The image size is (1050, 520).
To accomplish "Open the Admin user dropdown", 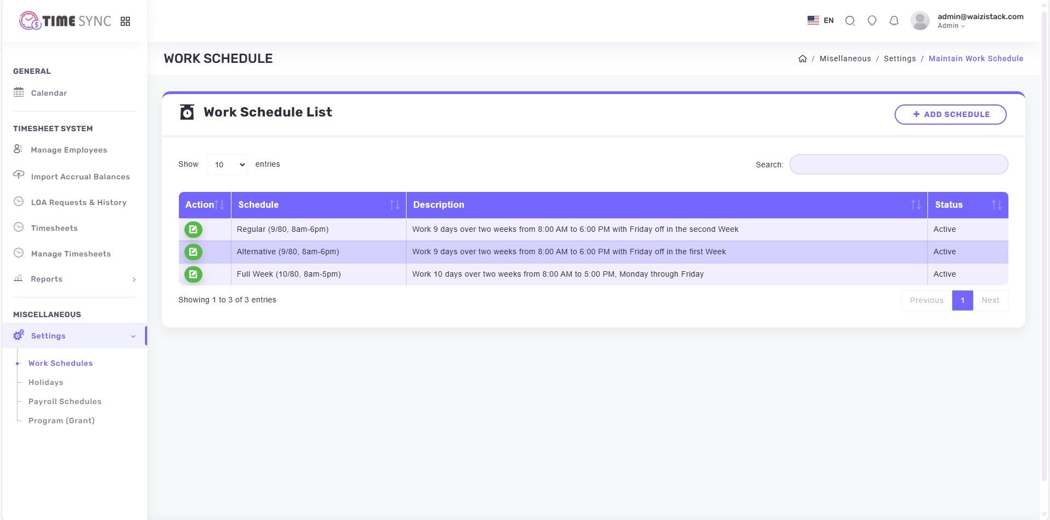I will 951,26.
